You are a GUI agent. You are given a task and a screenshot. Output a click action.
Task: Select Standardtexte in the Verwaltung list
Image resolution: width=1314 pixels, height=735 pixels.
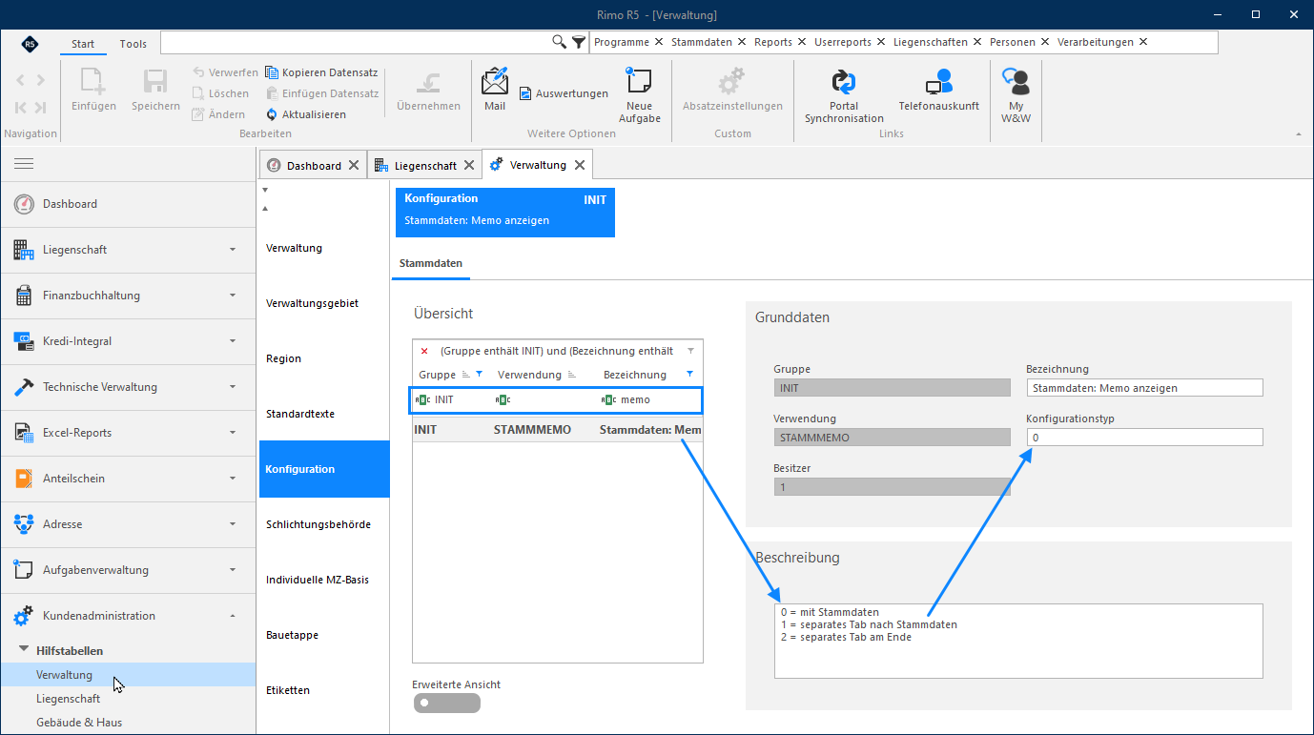coord(300,414)
